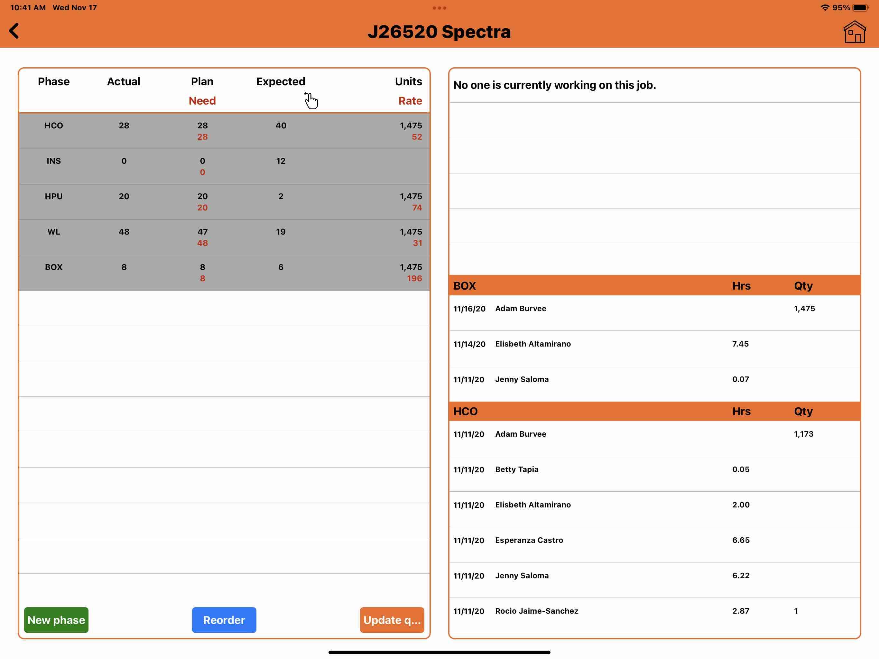Select the BOX phase row

(224, 273)
